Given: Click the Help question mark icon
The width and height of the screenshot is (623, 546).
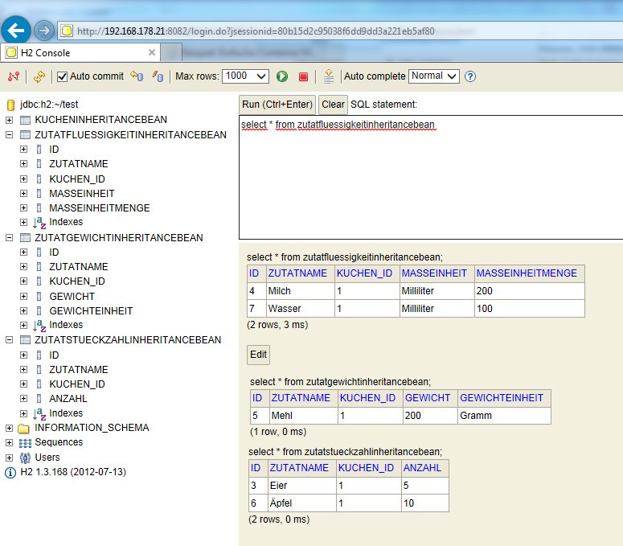Looking at the screenshot, I should point(470,76).
